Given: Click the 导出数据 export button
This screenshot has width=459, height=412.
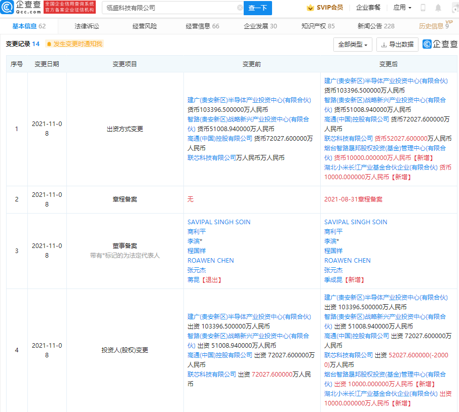Looking at the screenshot, I should (x=397, y=45).
